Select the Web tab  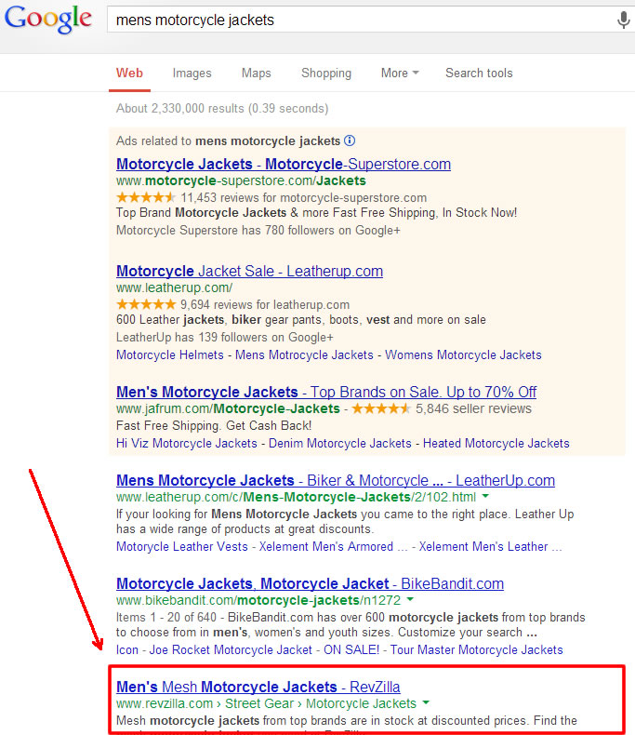(x=129, y=73)
